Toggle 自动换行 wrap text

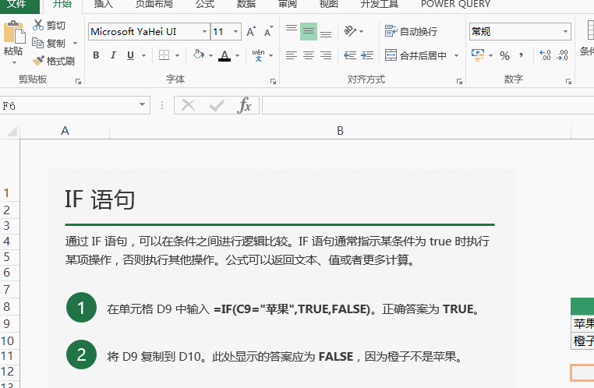[411, 31]
